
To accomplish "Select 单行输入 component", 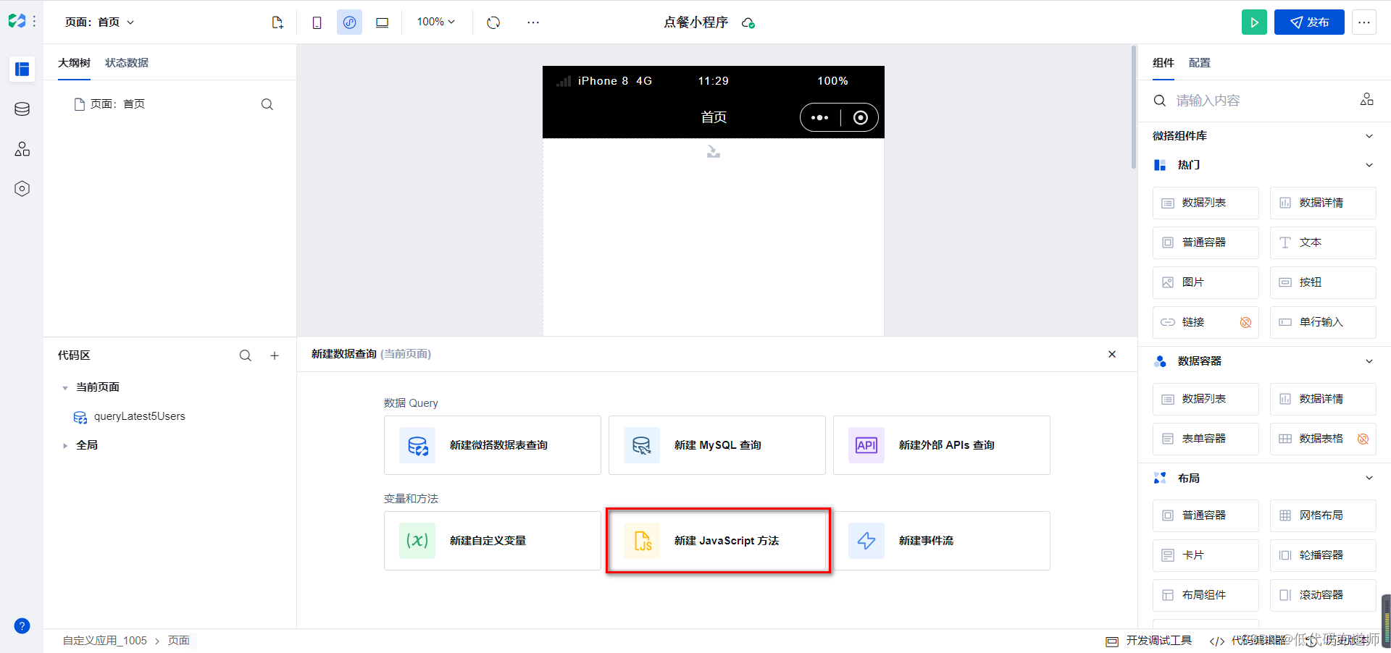I will coord(1323,322).
